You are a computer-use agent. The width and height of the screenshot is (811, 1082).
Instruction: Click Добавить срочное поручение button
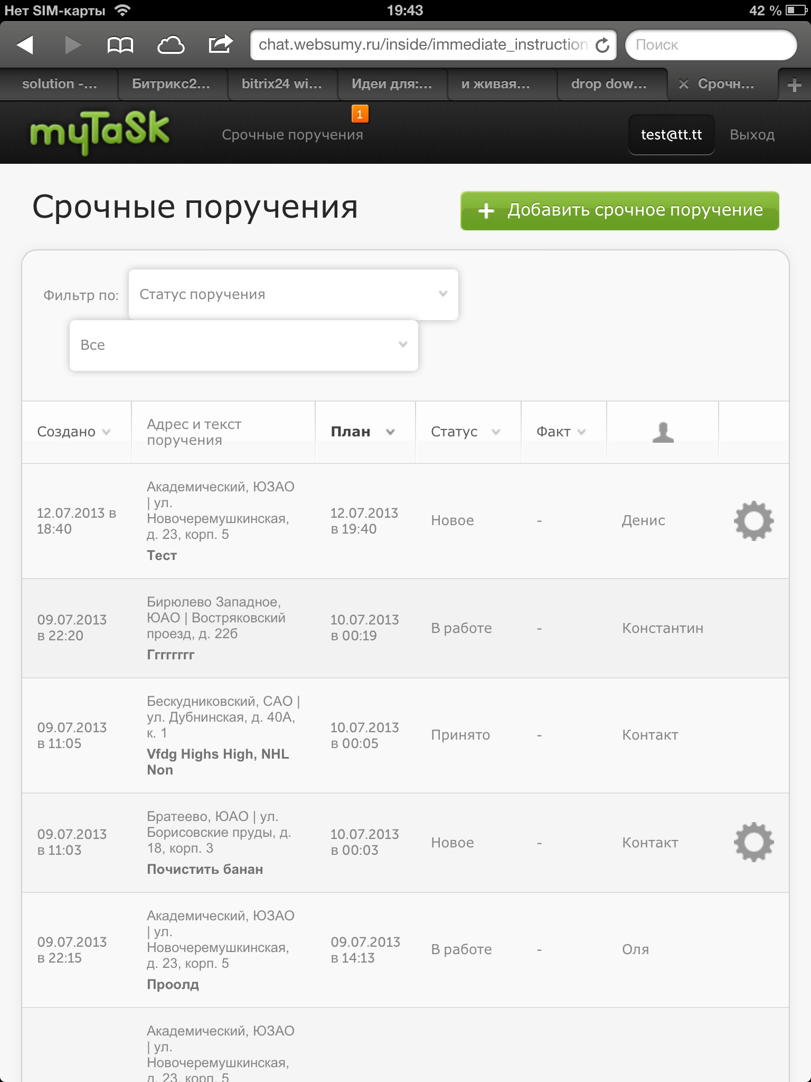pos(619,210)
